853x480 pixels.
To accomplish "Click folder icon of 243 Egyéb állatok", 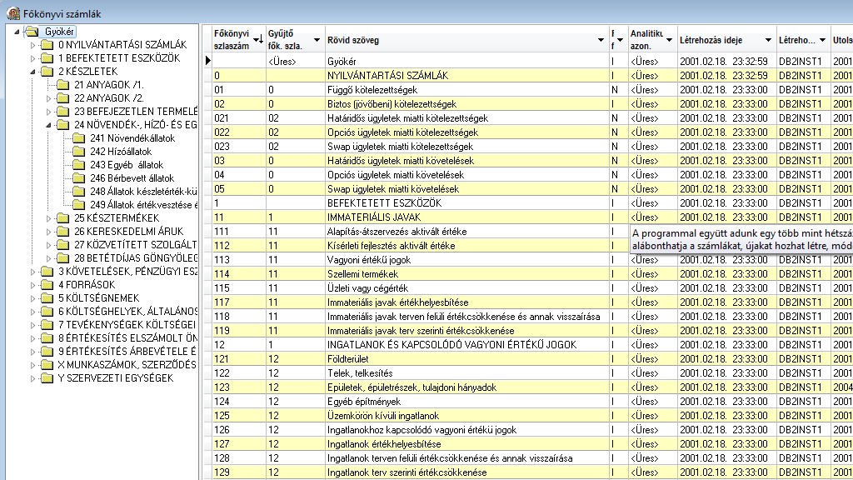I will pyautogui.click(x=79, y=165).
